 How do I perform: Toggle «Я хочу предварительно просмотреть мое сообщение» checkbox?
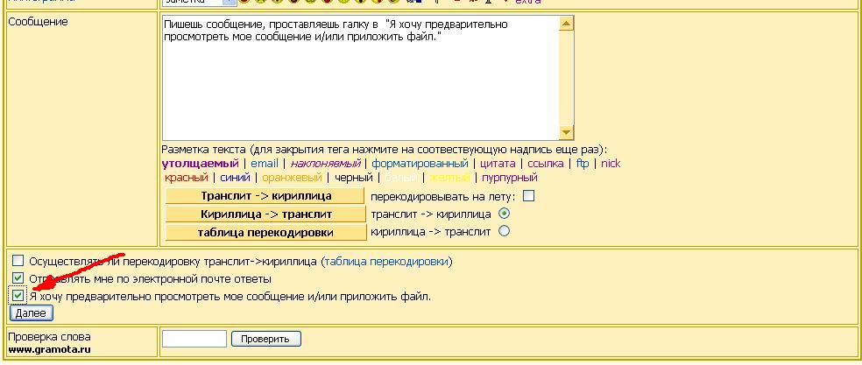click(18, 296)
